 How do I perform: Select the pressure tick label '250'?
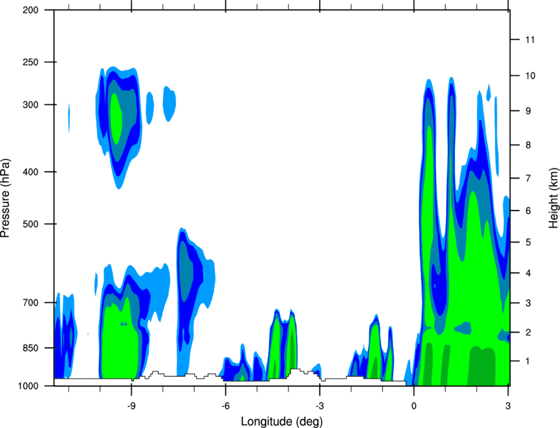click(x=30, y=62)
